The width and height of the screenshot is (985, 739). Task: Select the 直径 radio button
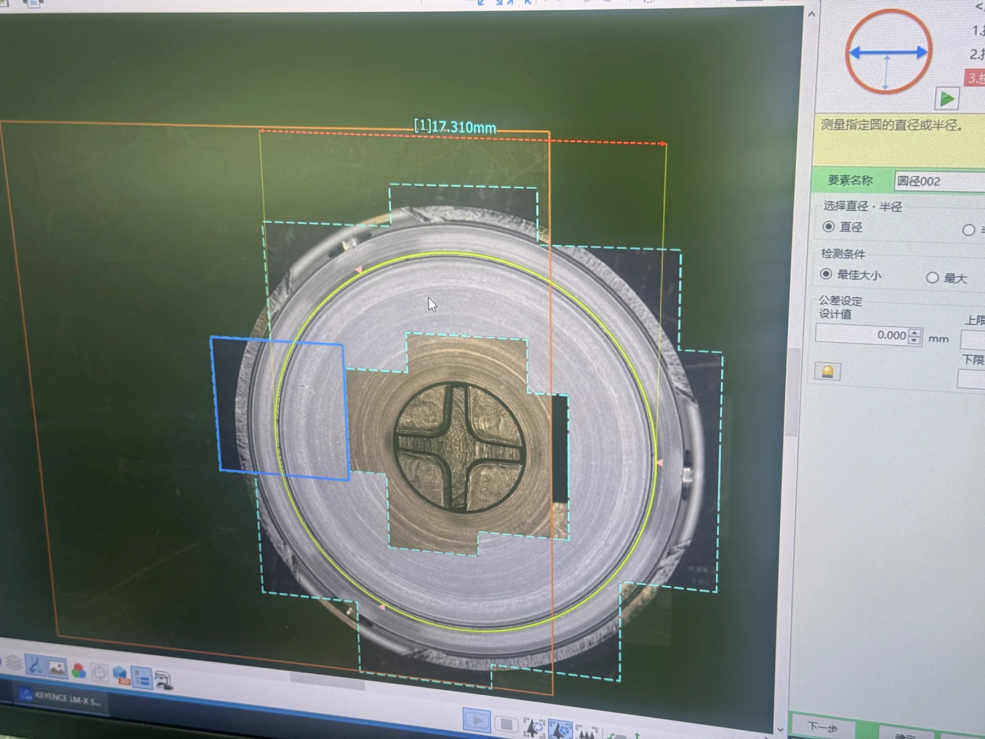point(828,227)
